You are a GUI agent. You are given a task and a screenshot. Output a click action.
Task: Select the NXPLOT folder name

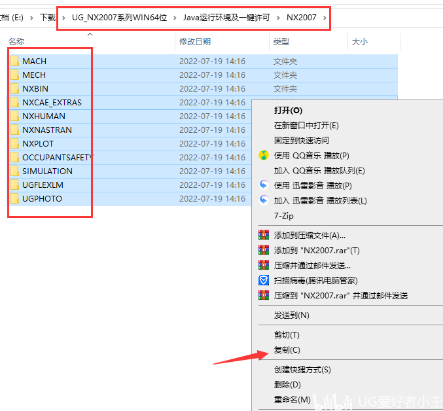(38, 144)
